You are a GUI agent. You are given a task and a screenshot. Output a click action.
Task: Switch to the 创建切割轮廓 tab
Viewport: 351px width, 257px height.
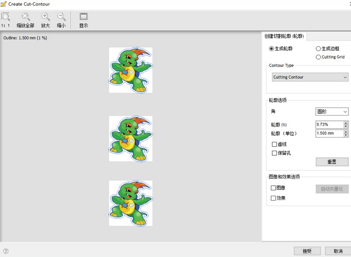point(285,36)
